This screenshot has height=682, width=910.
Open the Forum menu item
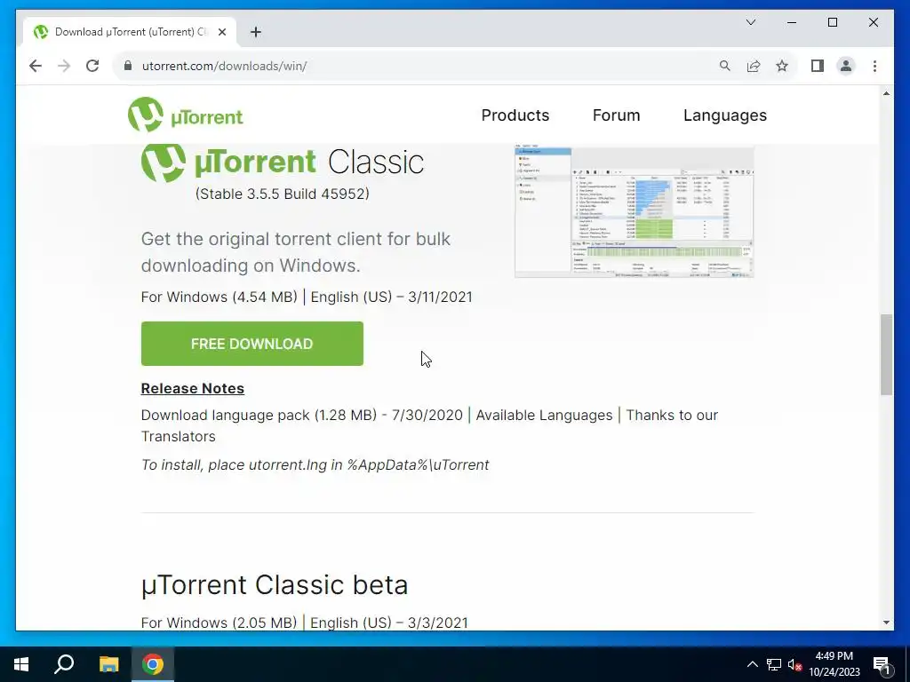point(617,115)
